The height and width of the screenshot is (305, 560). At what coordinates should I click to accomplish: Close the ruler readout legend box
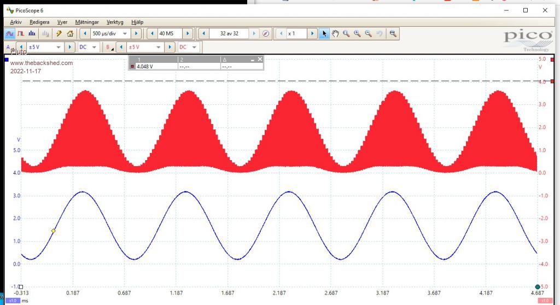(260, 59)
